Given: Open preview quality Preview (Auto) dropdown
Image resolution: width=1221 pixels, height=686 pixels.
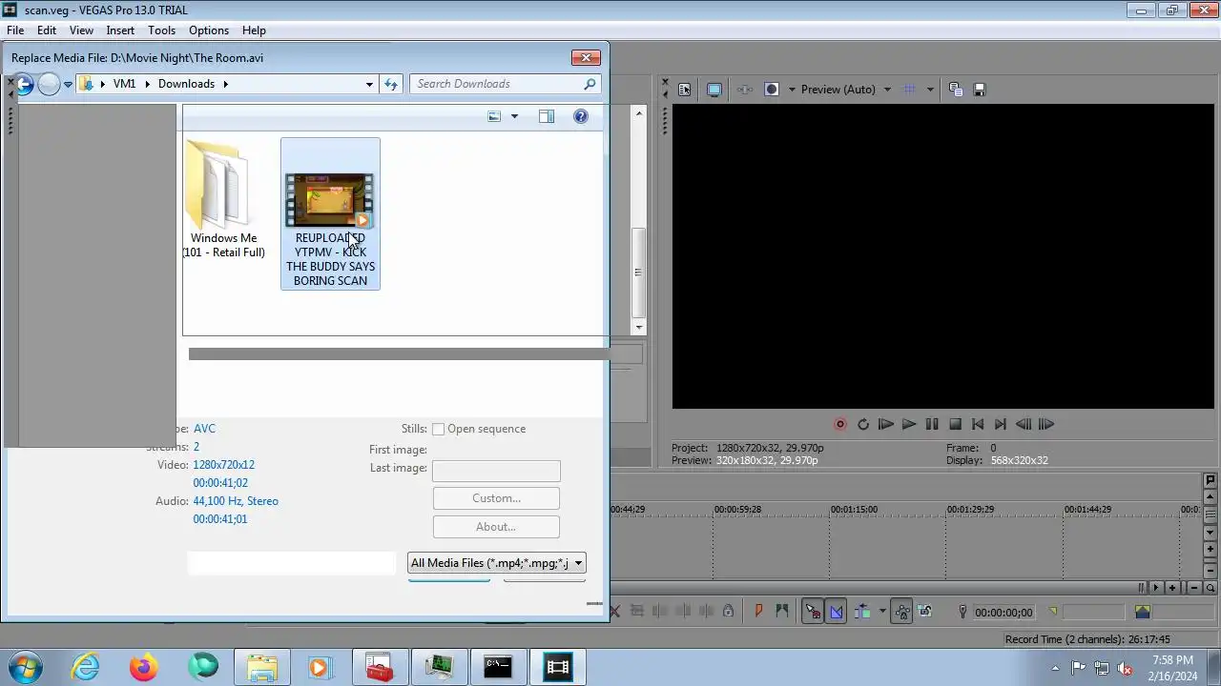Looking at the screenshot, I should pyautogui.click(x=846, y=90).
